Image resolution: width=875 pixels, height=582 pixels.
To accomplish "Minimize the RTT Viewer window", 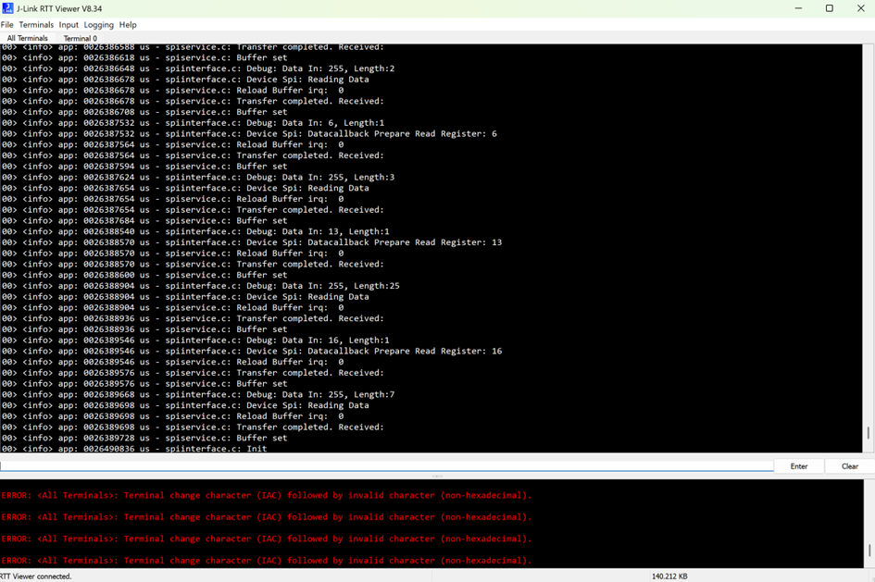I will pos(798,8).
